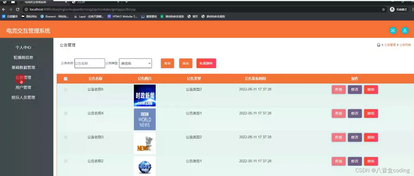
Task: Click 修改 for 公告名称4
Action: click(355, 114)
